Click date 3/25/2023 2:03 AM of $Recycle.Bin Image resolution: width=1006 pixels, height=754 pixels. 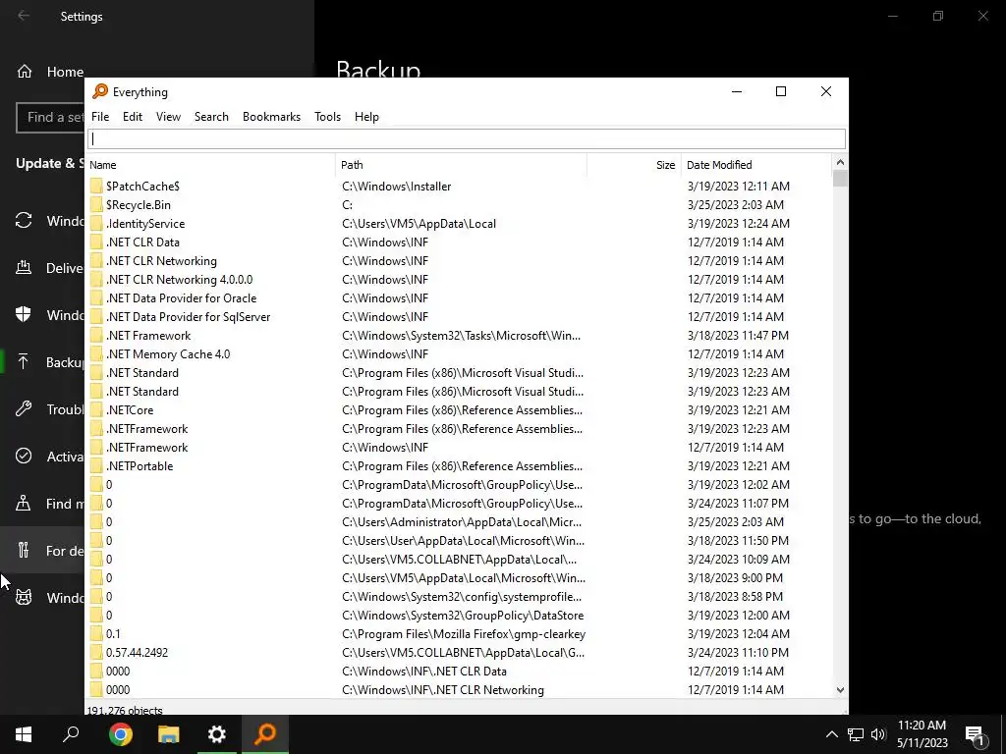click(735, 204)
